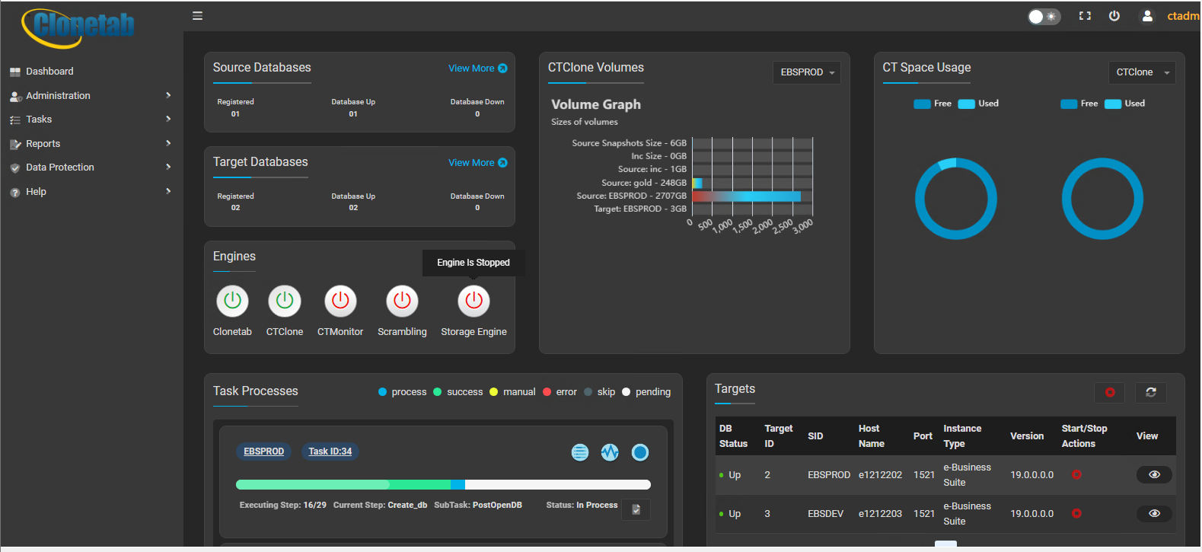Expand the Administration chevron arrow
This screenshot has width=1202, height=552.
click(168, 95)
